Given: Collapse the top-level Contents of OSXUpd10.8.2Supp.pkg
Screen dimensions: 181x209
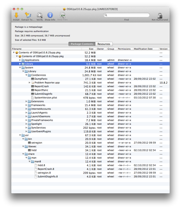Looking at the screenshot, I should coord(14,53).
